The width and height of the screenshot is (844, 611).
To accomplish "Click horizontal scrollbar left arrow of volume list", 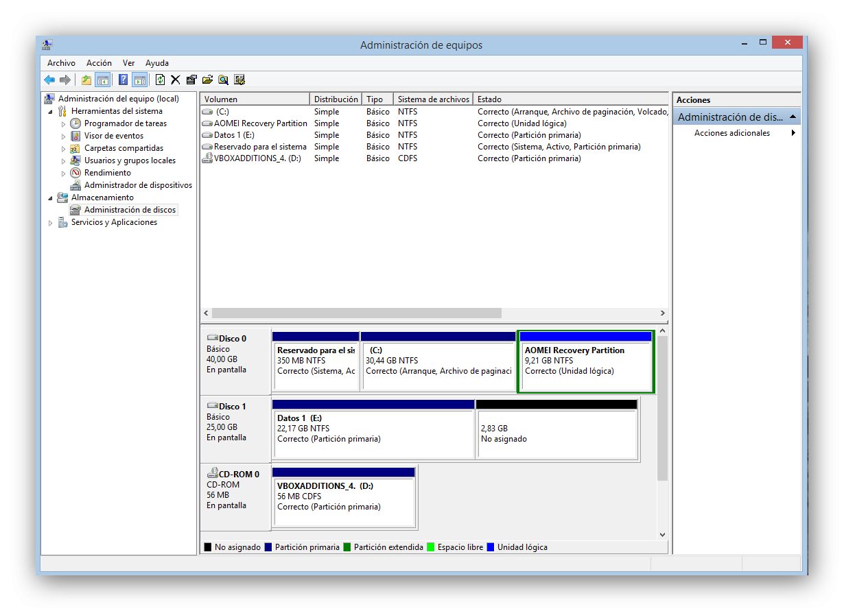I will (x=207, y=313).
